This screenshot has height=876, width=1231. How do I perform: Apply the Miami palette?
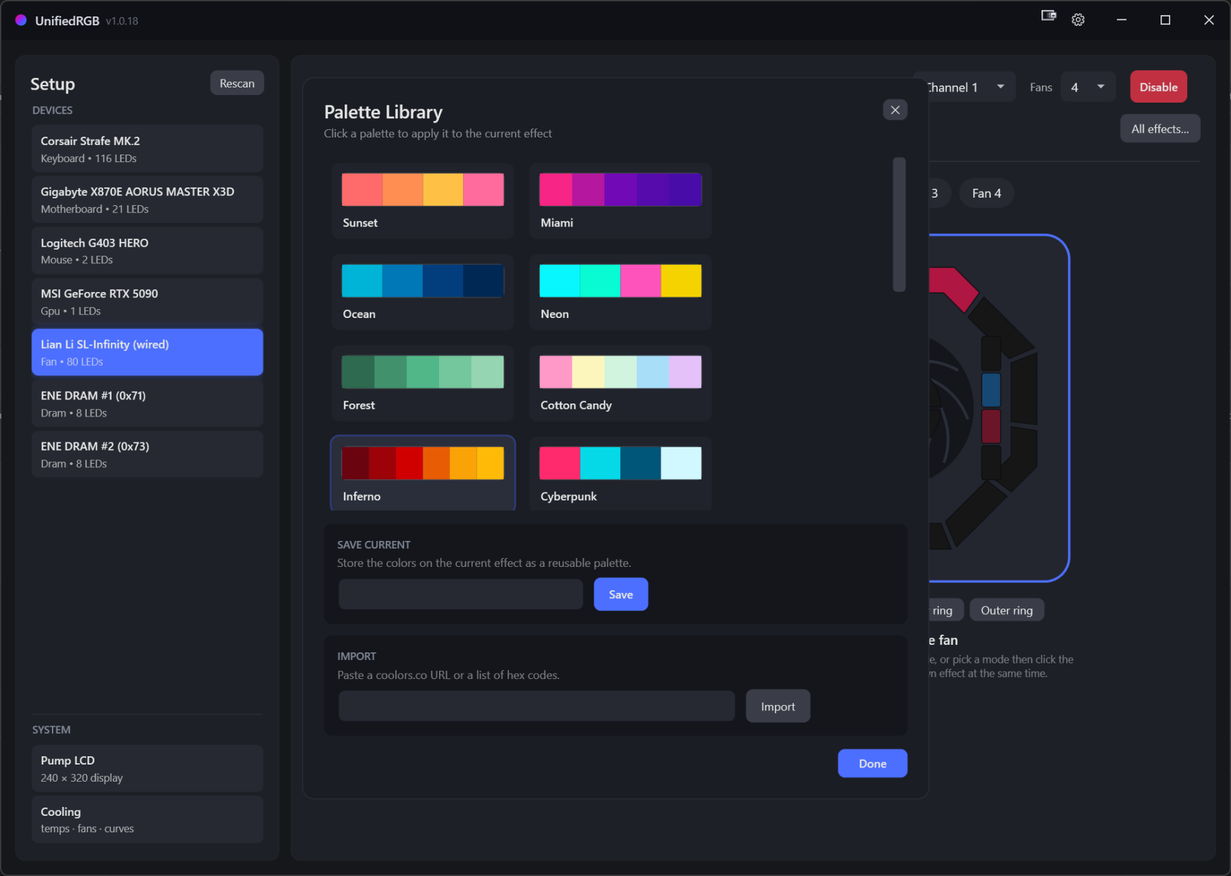click(620, 201)
